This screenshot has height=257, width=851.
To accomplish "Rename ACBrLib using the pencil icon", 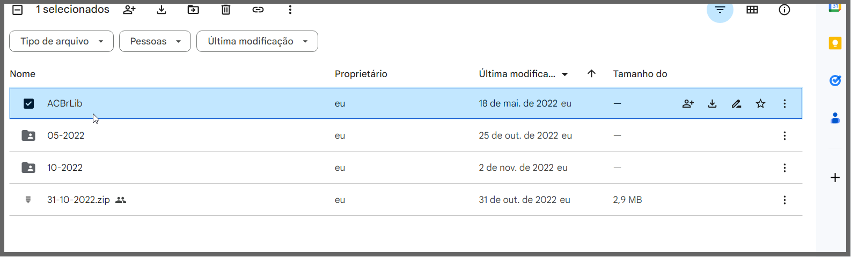I will click(736, 104).
